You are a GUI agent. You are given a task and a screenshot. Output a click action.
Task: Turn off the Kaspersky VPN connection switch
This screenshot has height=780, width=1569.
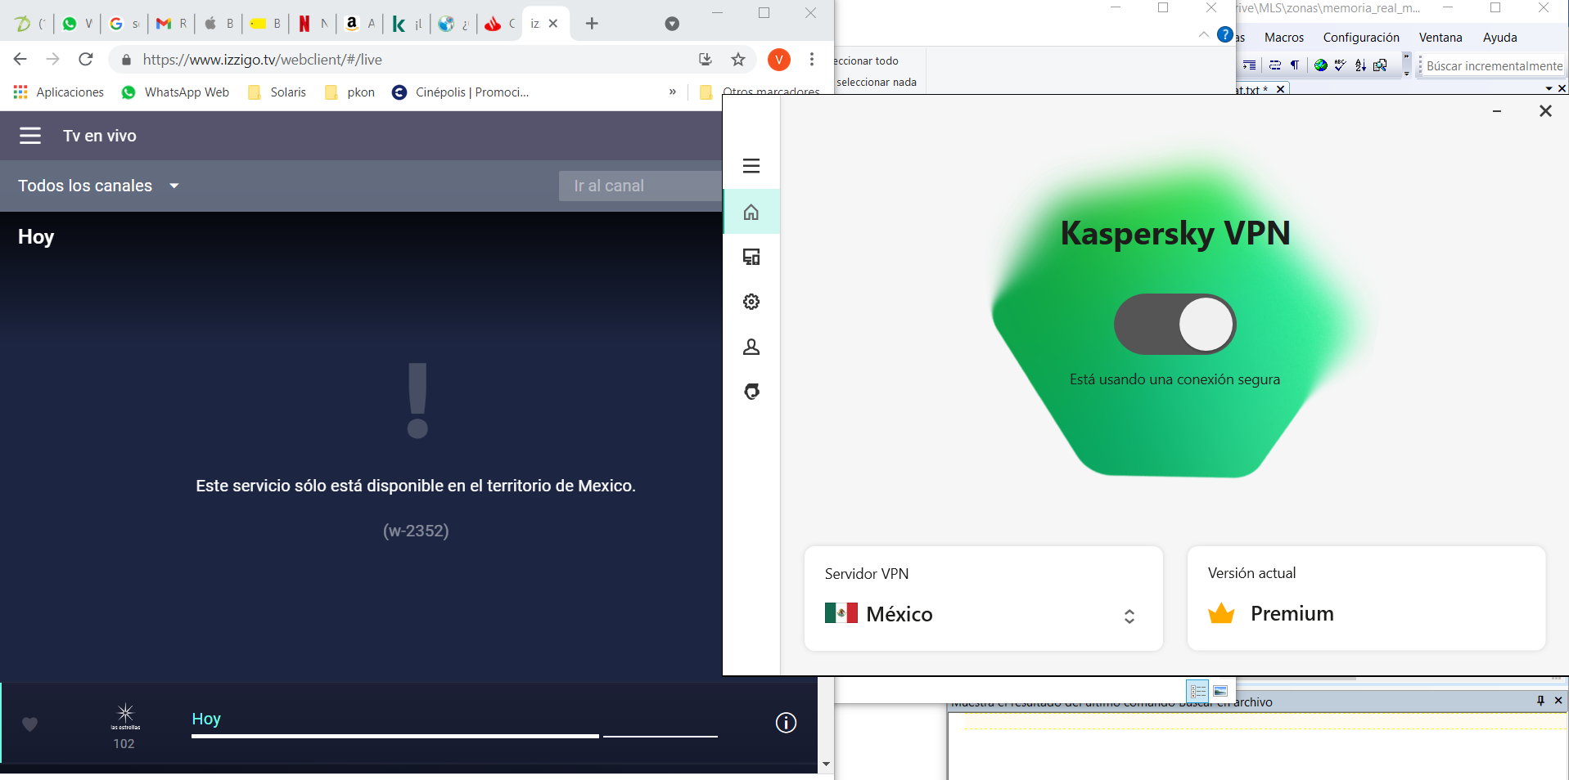point(1174,324)
